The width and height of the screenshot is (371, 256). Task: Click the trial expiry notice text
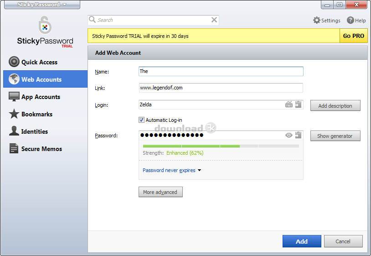140,36
